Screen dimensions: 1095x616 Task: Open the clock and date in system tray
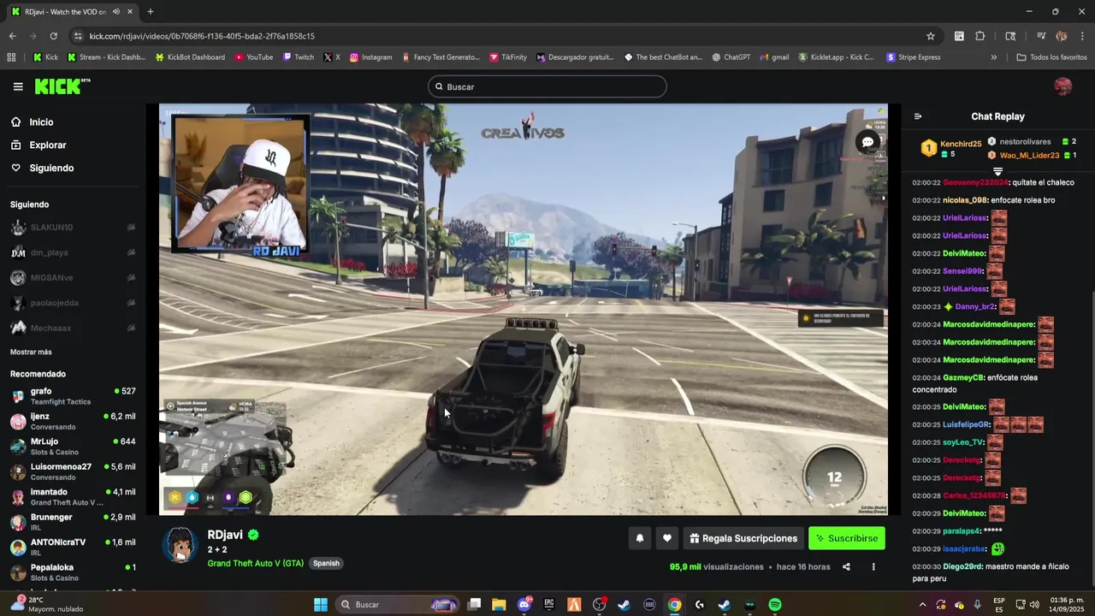click(x=1065, y=605)
